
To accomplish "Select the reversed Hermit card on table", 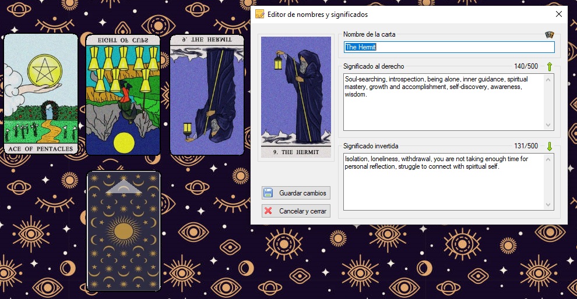I will pos(207,95).
